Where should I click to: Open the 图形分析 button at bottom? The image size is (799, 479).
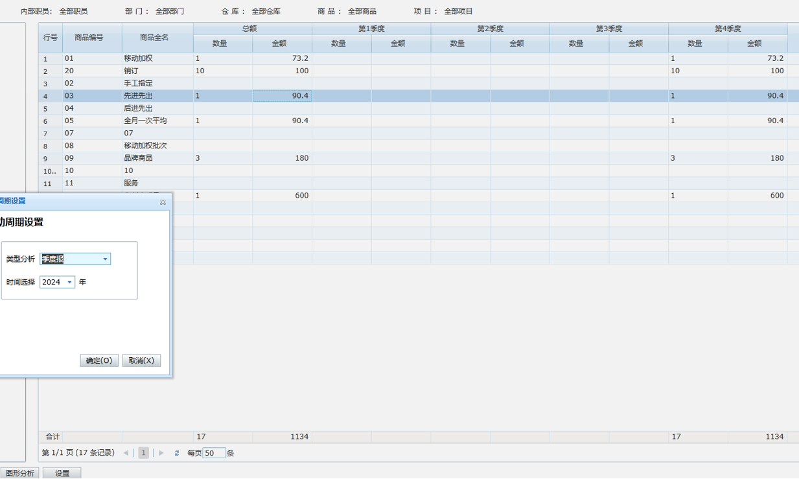click(20, 473)
